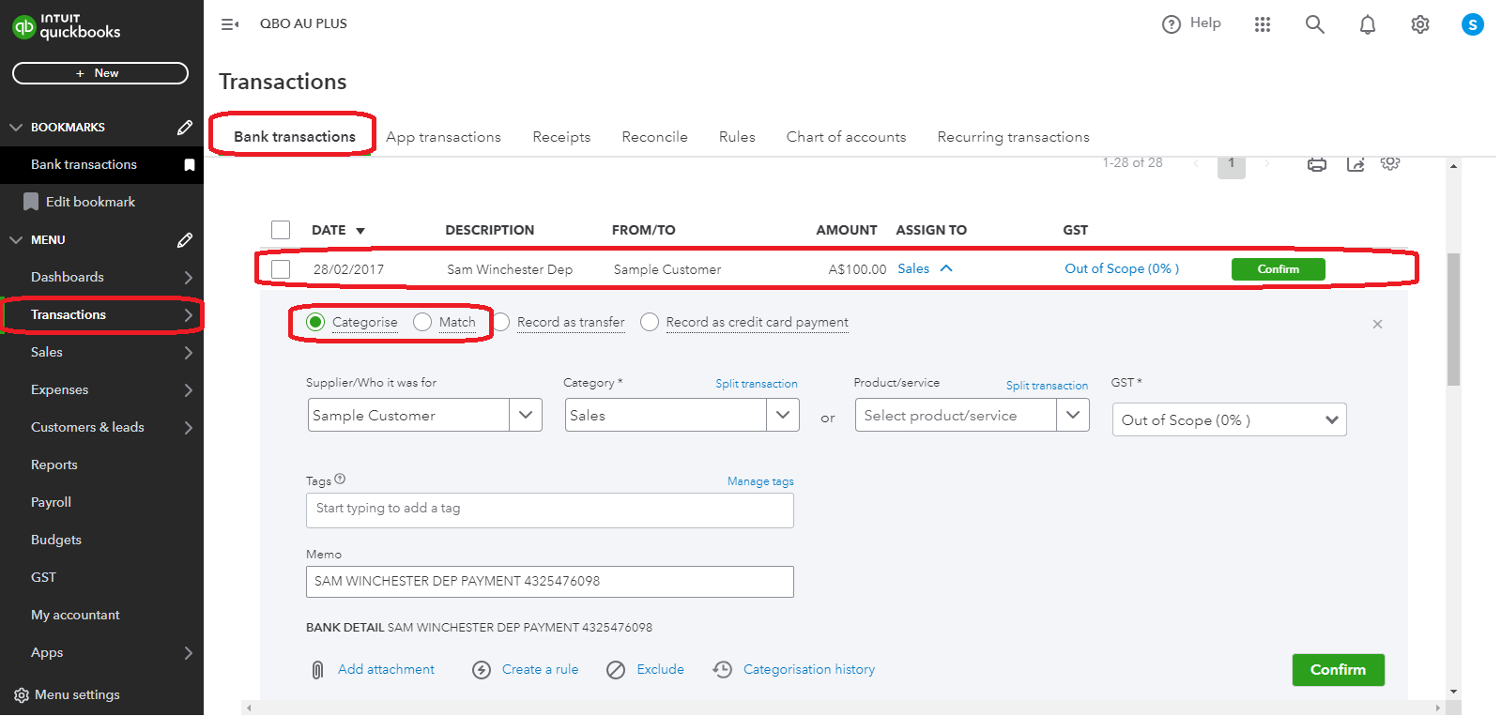Open the apps grid icon
The image size is (1501, 716).
coord(1262,25)
